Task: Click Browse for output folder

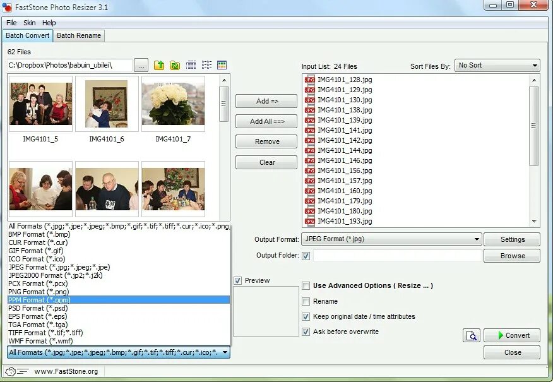Action: click(512, 256)
